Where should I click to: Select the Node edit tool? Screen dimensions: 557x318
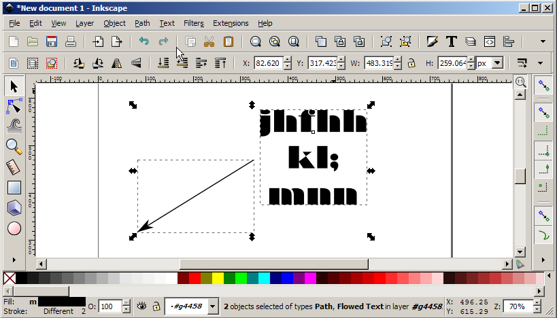click(14, 107)
